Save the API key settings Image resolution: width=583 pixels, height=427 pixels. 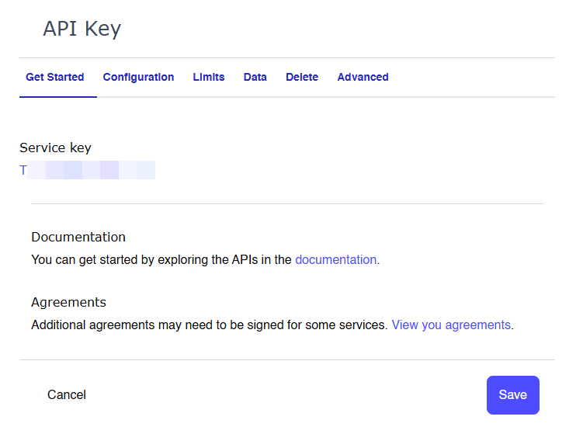click(x=512, y=395)
